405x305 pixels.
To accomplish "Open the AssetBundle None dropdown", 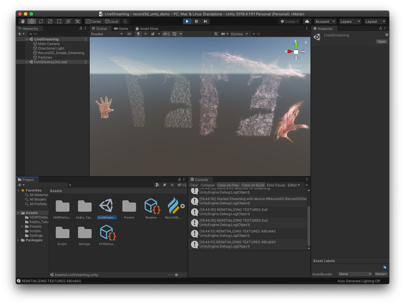I will [355, 274].
